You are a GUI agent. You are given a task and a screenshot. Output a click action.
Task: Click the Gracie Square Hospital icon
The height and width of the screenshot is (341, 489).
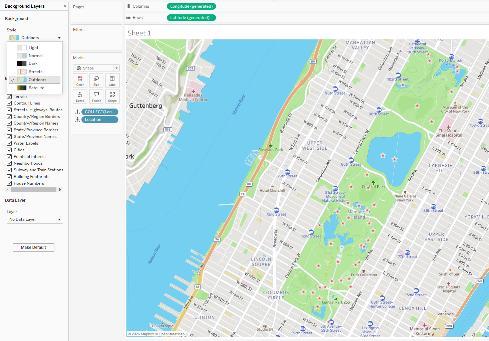pyautogui.click(x=449, y=284)
